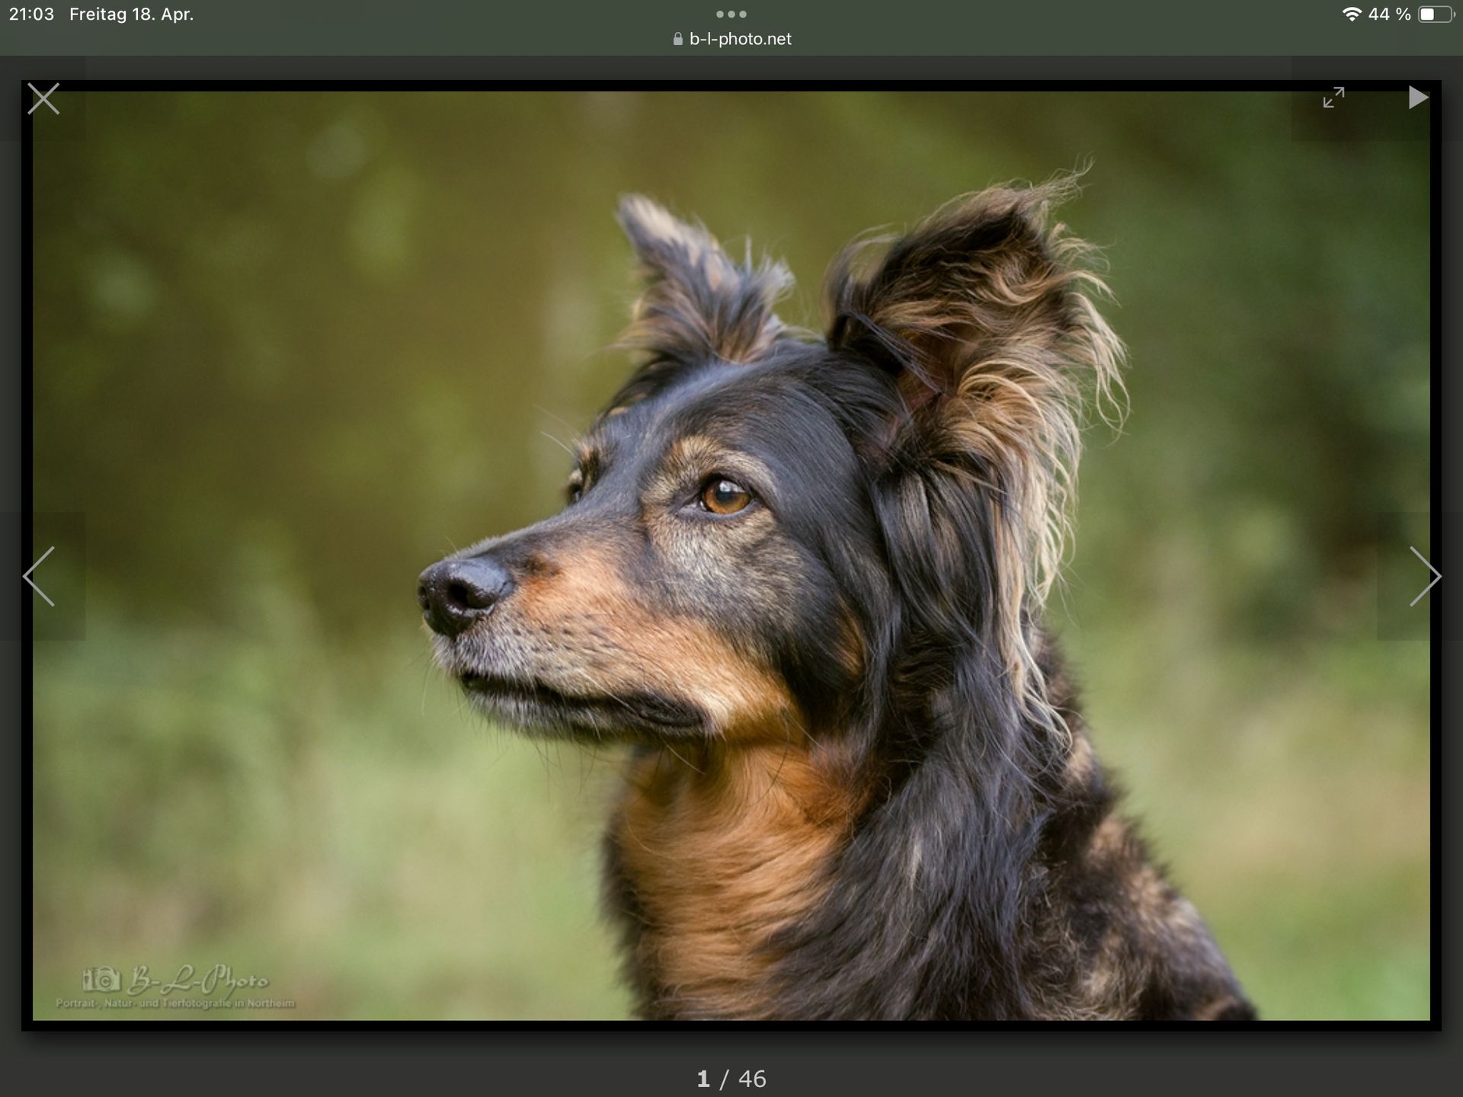The width and height of the screenshot is (1463, 1097).
Task: Go to the previous photo with the left chevron
Action: pos(40,576)
